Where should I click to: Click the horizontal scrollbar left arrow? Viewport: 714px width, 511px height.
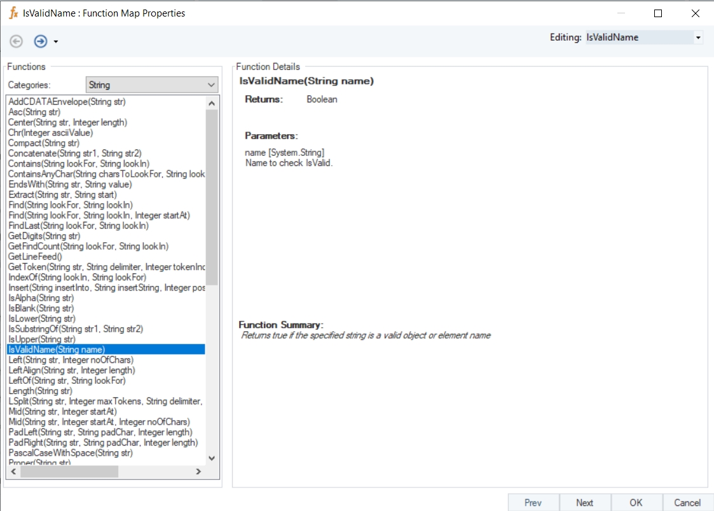[13, 472]
